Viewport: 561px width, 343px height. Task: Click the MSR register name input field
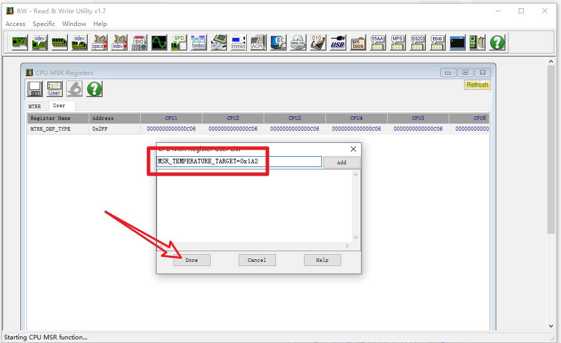coord(239,162)
